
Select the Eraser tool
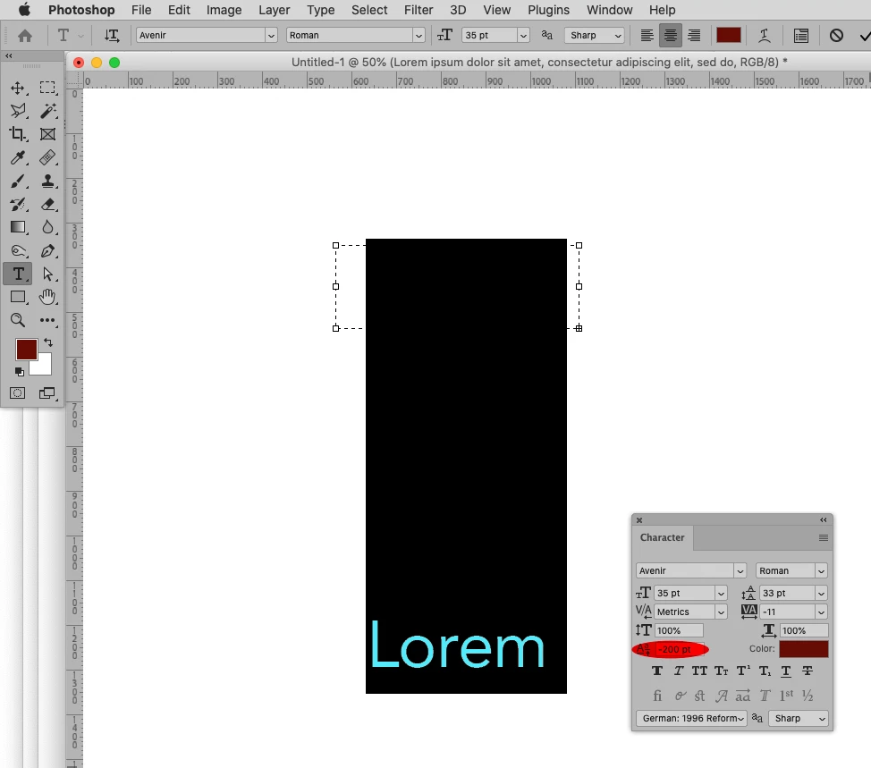(x=47, y=205)
